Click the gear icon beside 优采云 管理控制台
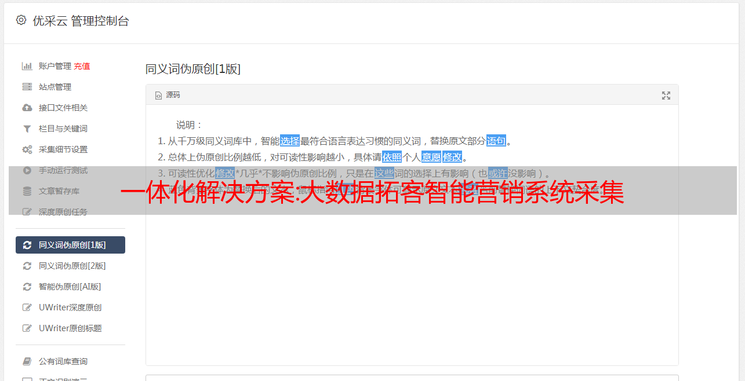The width and height of the screenshot is (745, 381). (x=21, y=20)
